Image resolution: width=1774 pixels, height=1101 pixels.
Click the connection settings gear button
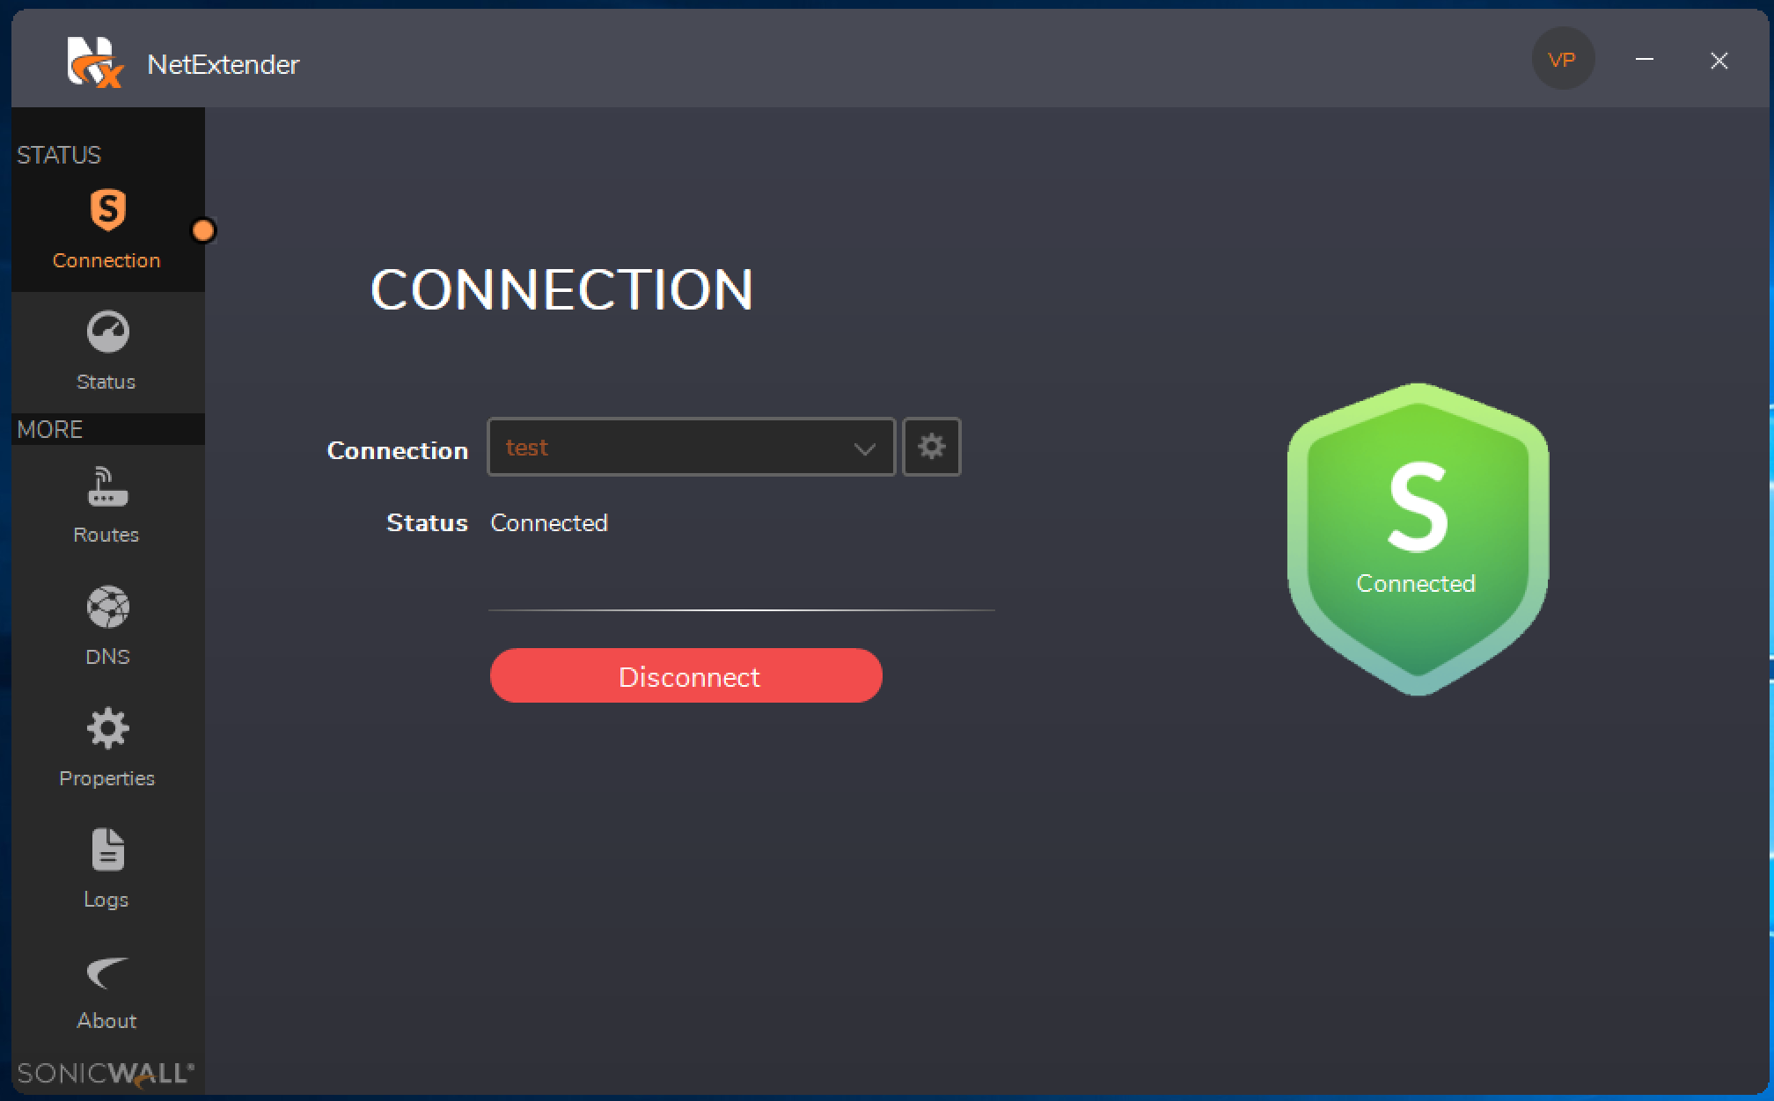click(931, 447)
